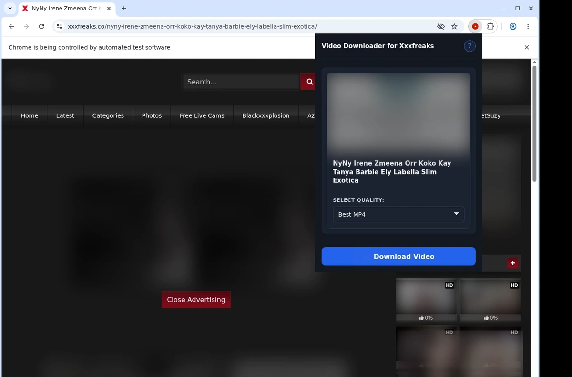The width and height of the screenshot is (572, 377).
Task: Expand the Best MP4 quality dropdown
Action: tap(398, 214)
